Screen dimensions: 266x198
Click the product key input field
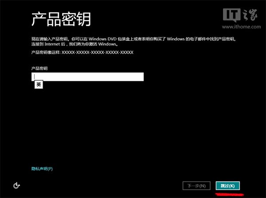pyautogui.click(x=87, y=77)
